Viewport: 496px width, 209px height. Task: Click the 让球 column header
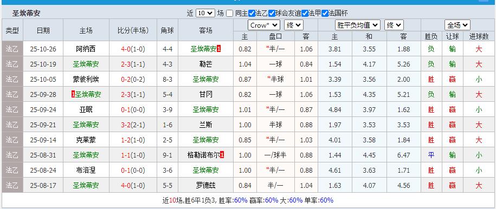pyautogui.click(x=452, y=36)
